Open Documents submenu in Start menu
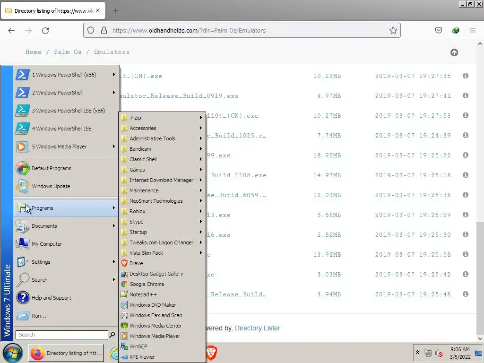 tap(66, 226)
